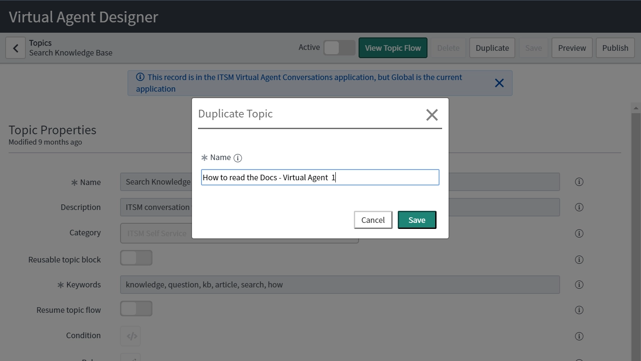
Task: Click the info icon in the banner
Action: click(x=140, y=77)
